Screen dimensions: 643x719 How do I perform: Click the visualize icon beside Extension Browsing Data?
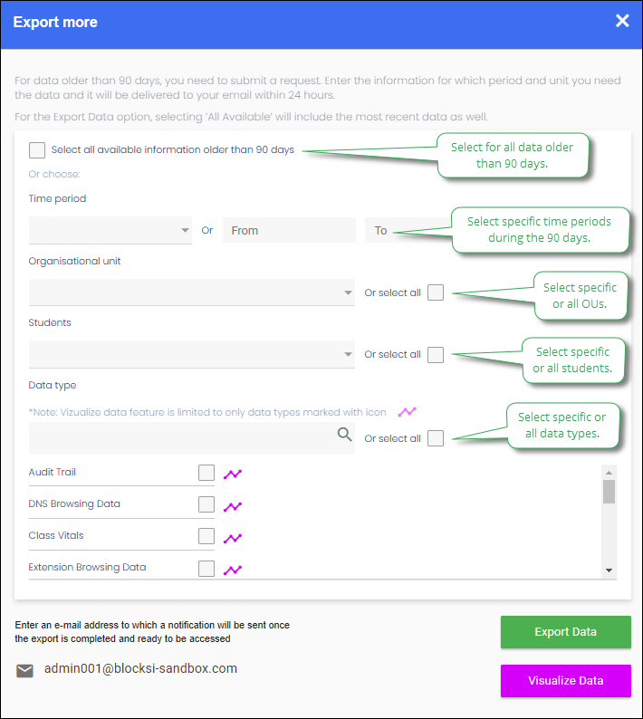233,570
